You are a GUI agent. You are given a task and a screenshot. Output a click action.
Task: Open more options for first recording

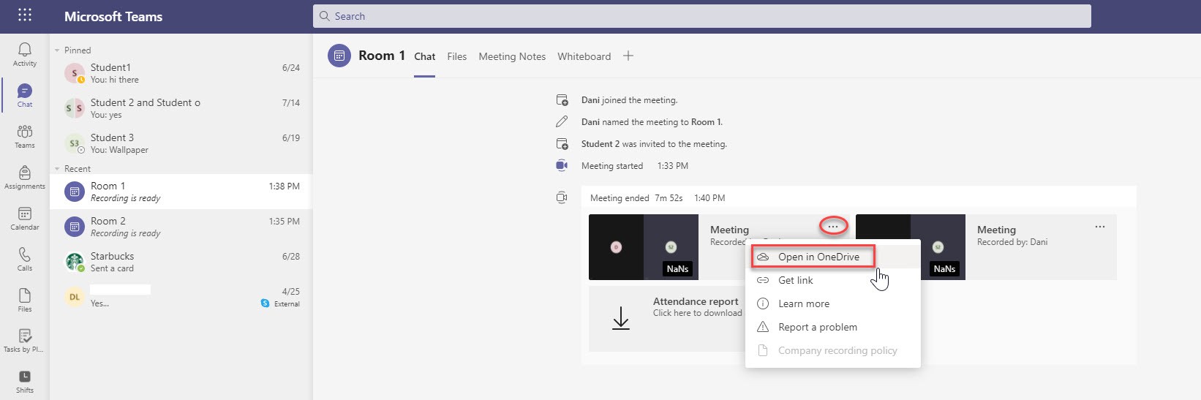pos(833,227)
